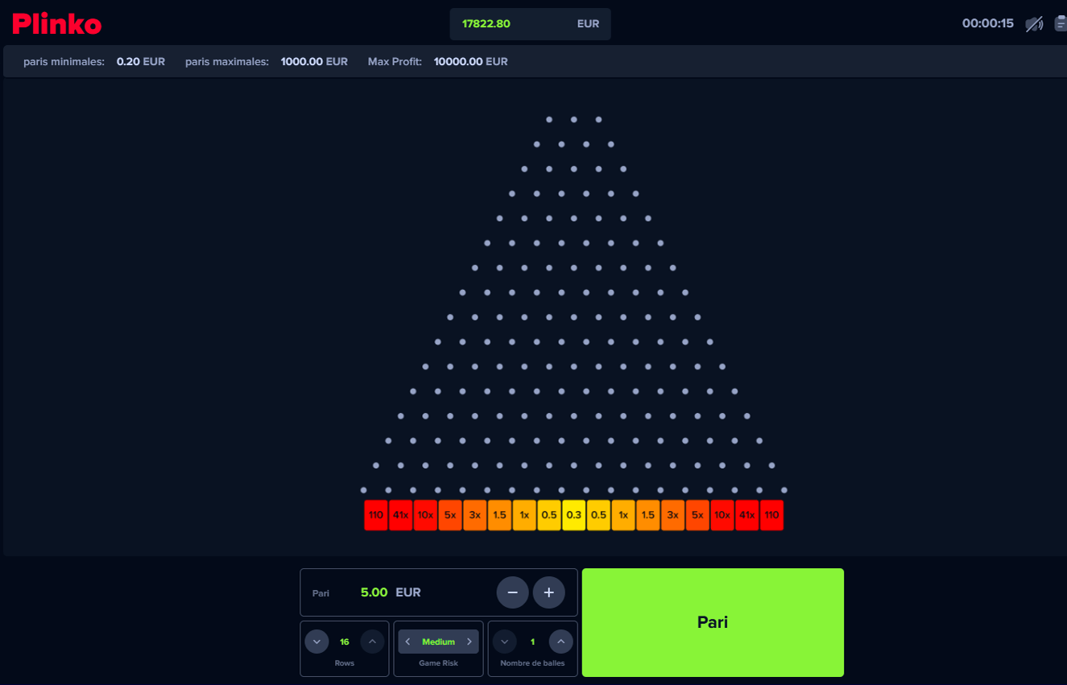
Task: Click the right-side 1.5 multiplier slot
Action: [648, 515]
